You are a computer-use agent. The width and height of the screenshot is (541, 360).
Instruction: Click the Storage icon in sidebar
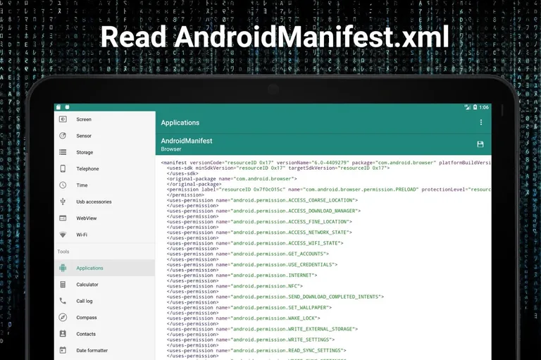63,152
